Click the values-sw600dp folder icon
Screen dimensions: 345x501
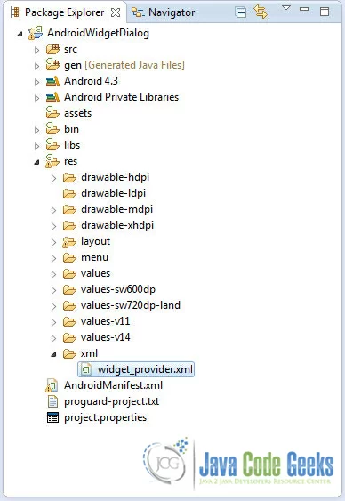69,289
